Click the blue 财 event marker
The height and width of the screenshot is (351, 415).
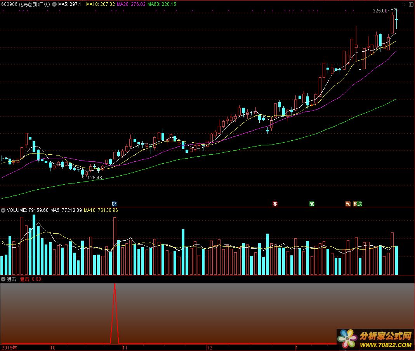click(114, 204)
